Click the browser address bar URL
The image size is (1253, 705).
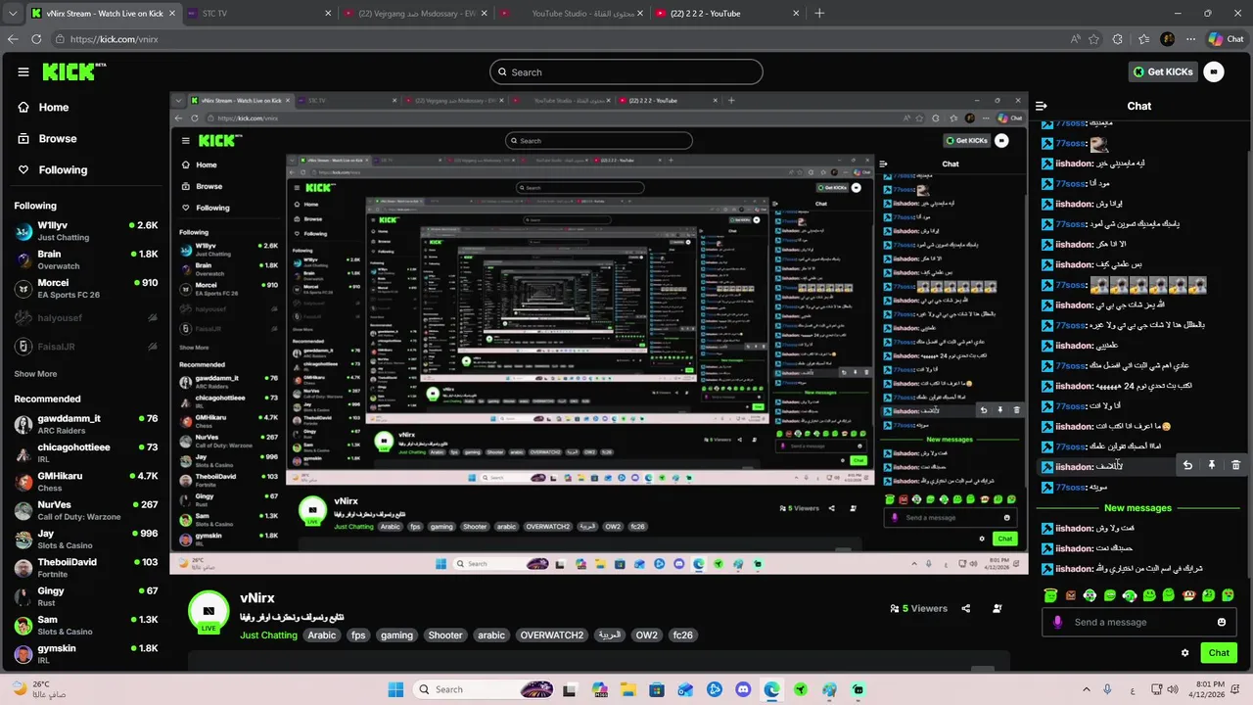[x=114, y=39]
